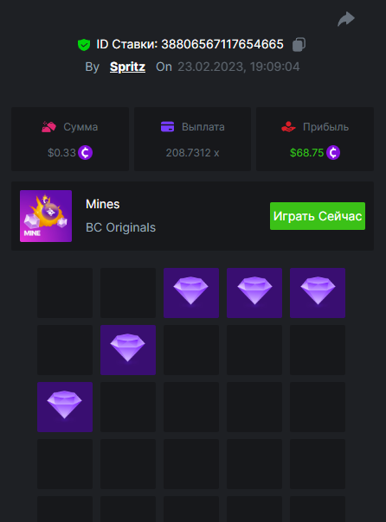The height and width of the screenshot is (522, 386).
Task: Open the Mines game thumbnail
Action: [x=46, y=216]
